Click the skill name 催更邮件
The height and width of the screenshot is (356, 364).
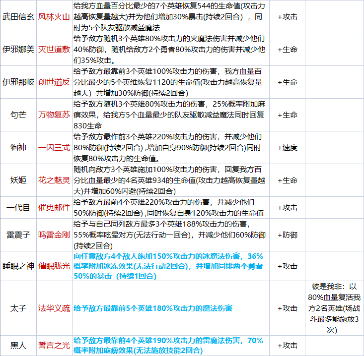(x=54, y=207)
